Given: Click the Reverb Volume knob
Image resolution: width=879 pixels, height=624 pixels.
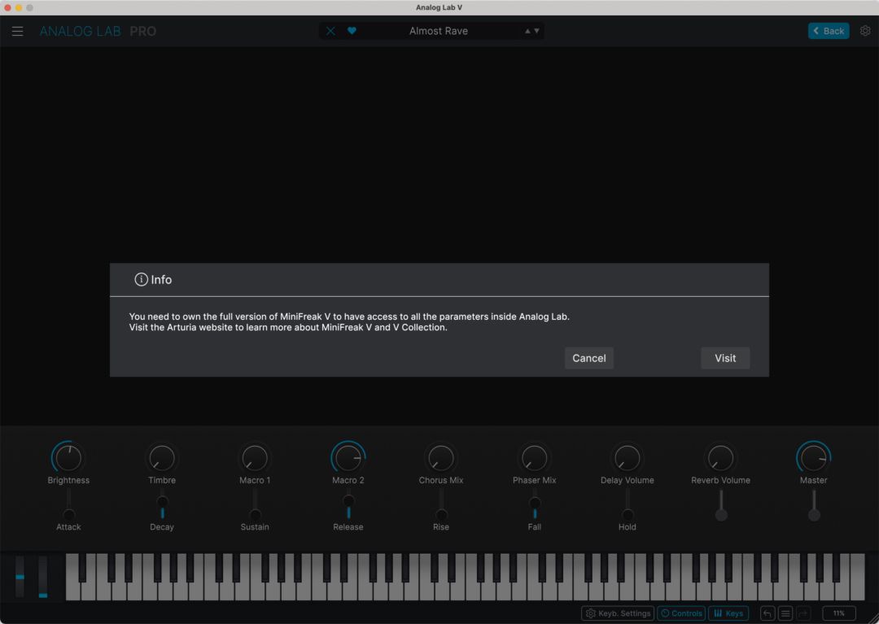Looking at the screenshot, I should (720, 458).
